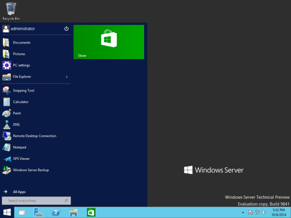Screen dimensions: 291x218
Task: Launch Snipping Tool from Start menu
Action: click(36, 90)
